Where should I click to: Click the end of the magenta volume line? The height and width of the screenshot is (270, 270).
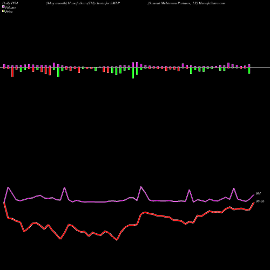coord(254,195)
